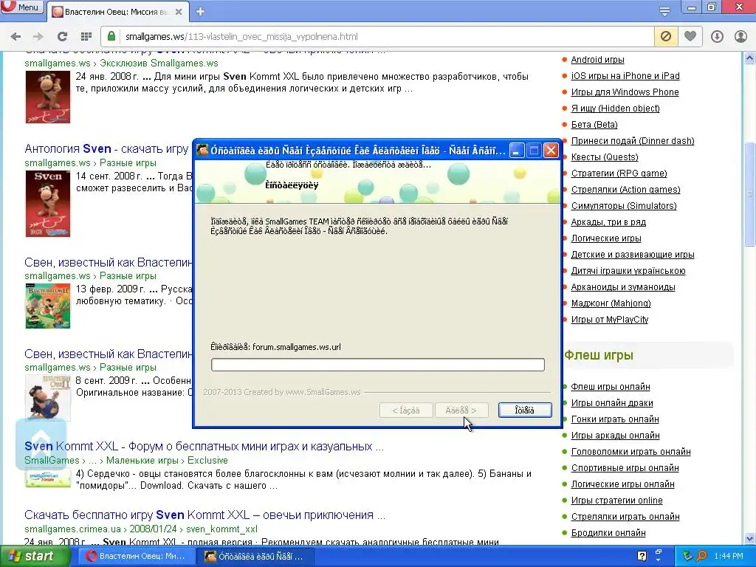This screenshot has height=567, width=756.
Task: Open a new browser tab
Action: point(201,12)
